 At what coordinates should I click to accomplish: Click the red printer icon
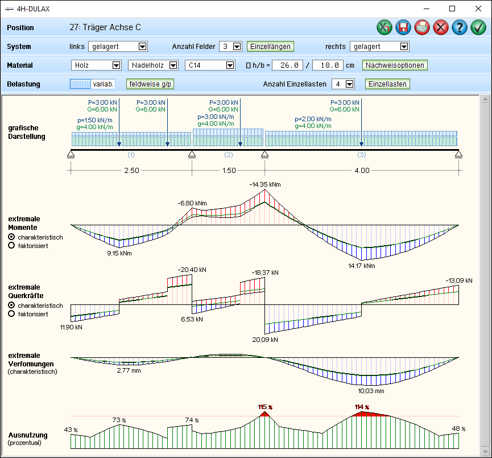422,27
